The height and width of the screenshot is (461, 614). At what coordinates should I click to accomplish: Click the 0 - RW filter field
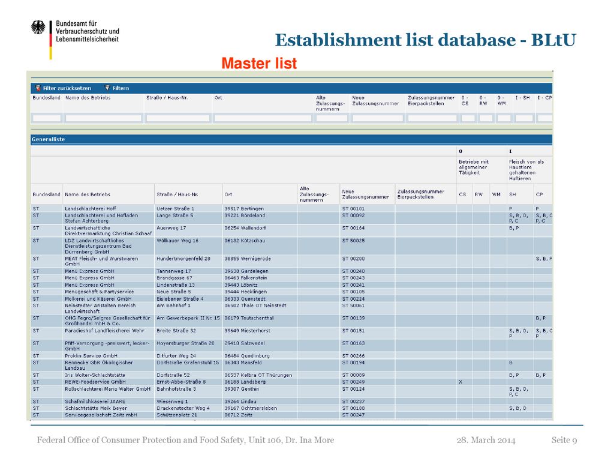pyautogui.click(x=486, y=118)
